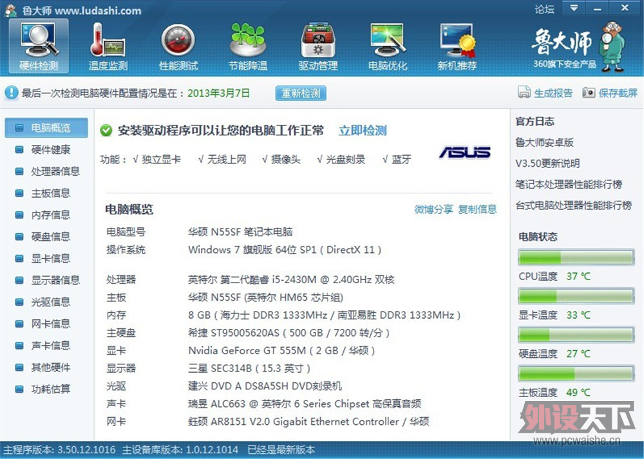Click the date 2013年3月7日

point(218,93)
